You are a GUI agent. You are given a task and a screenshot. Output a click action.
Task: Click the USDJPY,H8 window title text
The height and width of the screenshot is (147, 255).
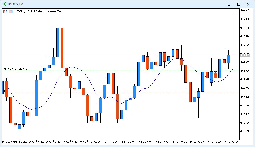(x=15, y=4)
